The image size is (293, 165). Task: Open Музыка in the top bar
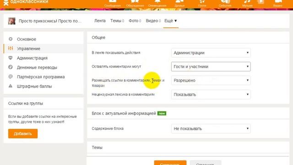coord(247,3)
